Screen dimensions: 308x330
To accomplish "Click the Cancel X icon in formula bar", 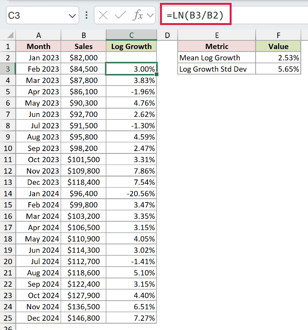I will [103, 15].
